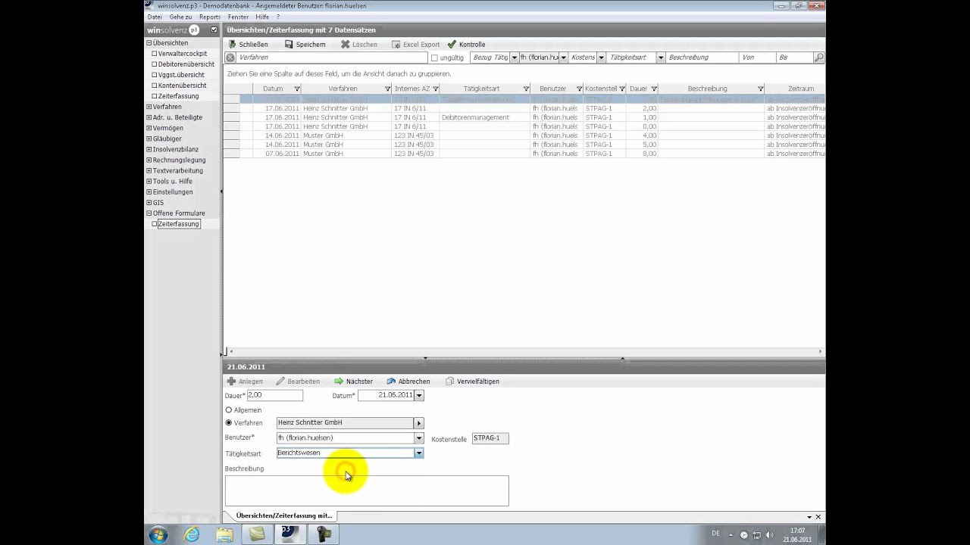This screenshot has width=970, height=545.
Task: Open the Datum date picker dropdown
Action: click(419, 395)
